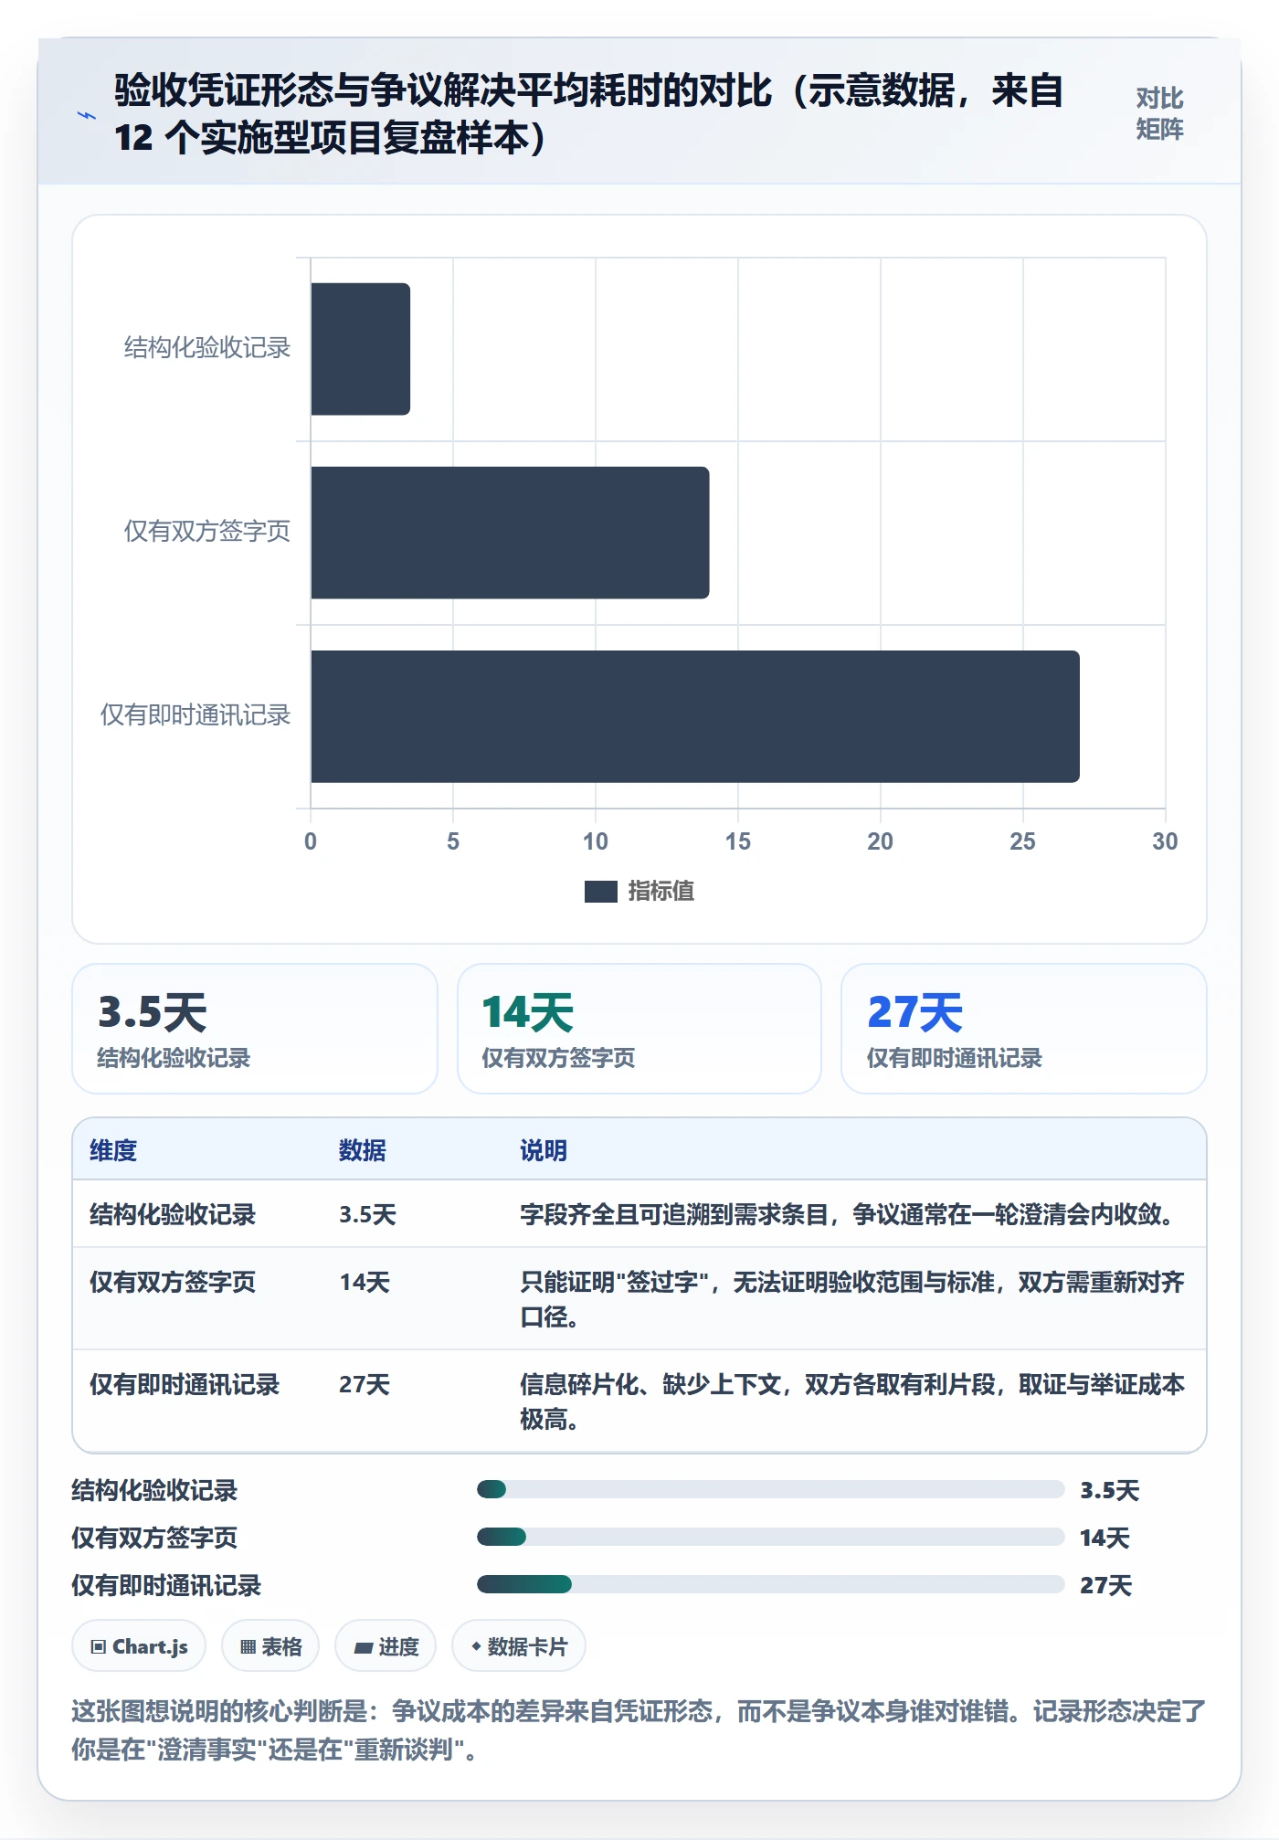Click the 表格 tag chip
This screenshot has height=1840, width=1279.
tap(270, 1646)
